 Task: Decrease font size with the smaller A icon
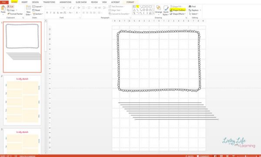pyautogui.click(x=74, y=8)
